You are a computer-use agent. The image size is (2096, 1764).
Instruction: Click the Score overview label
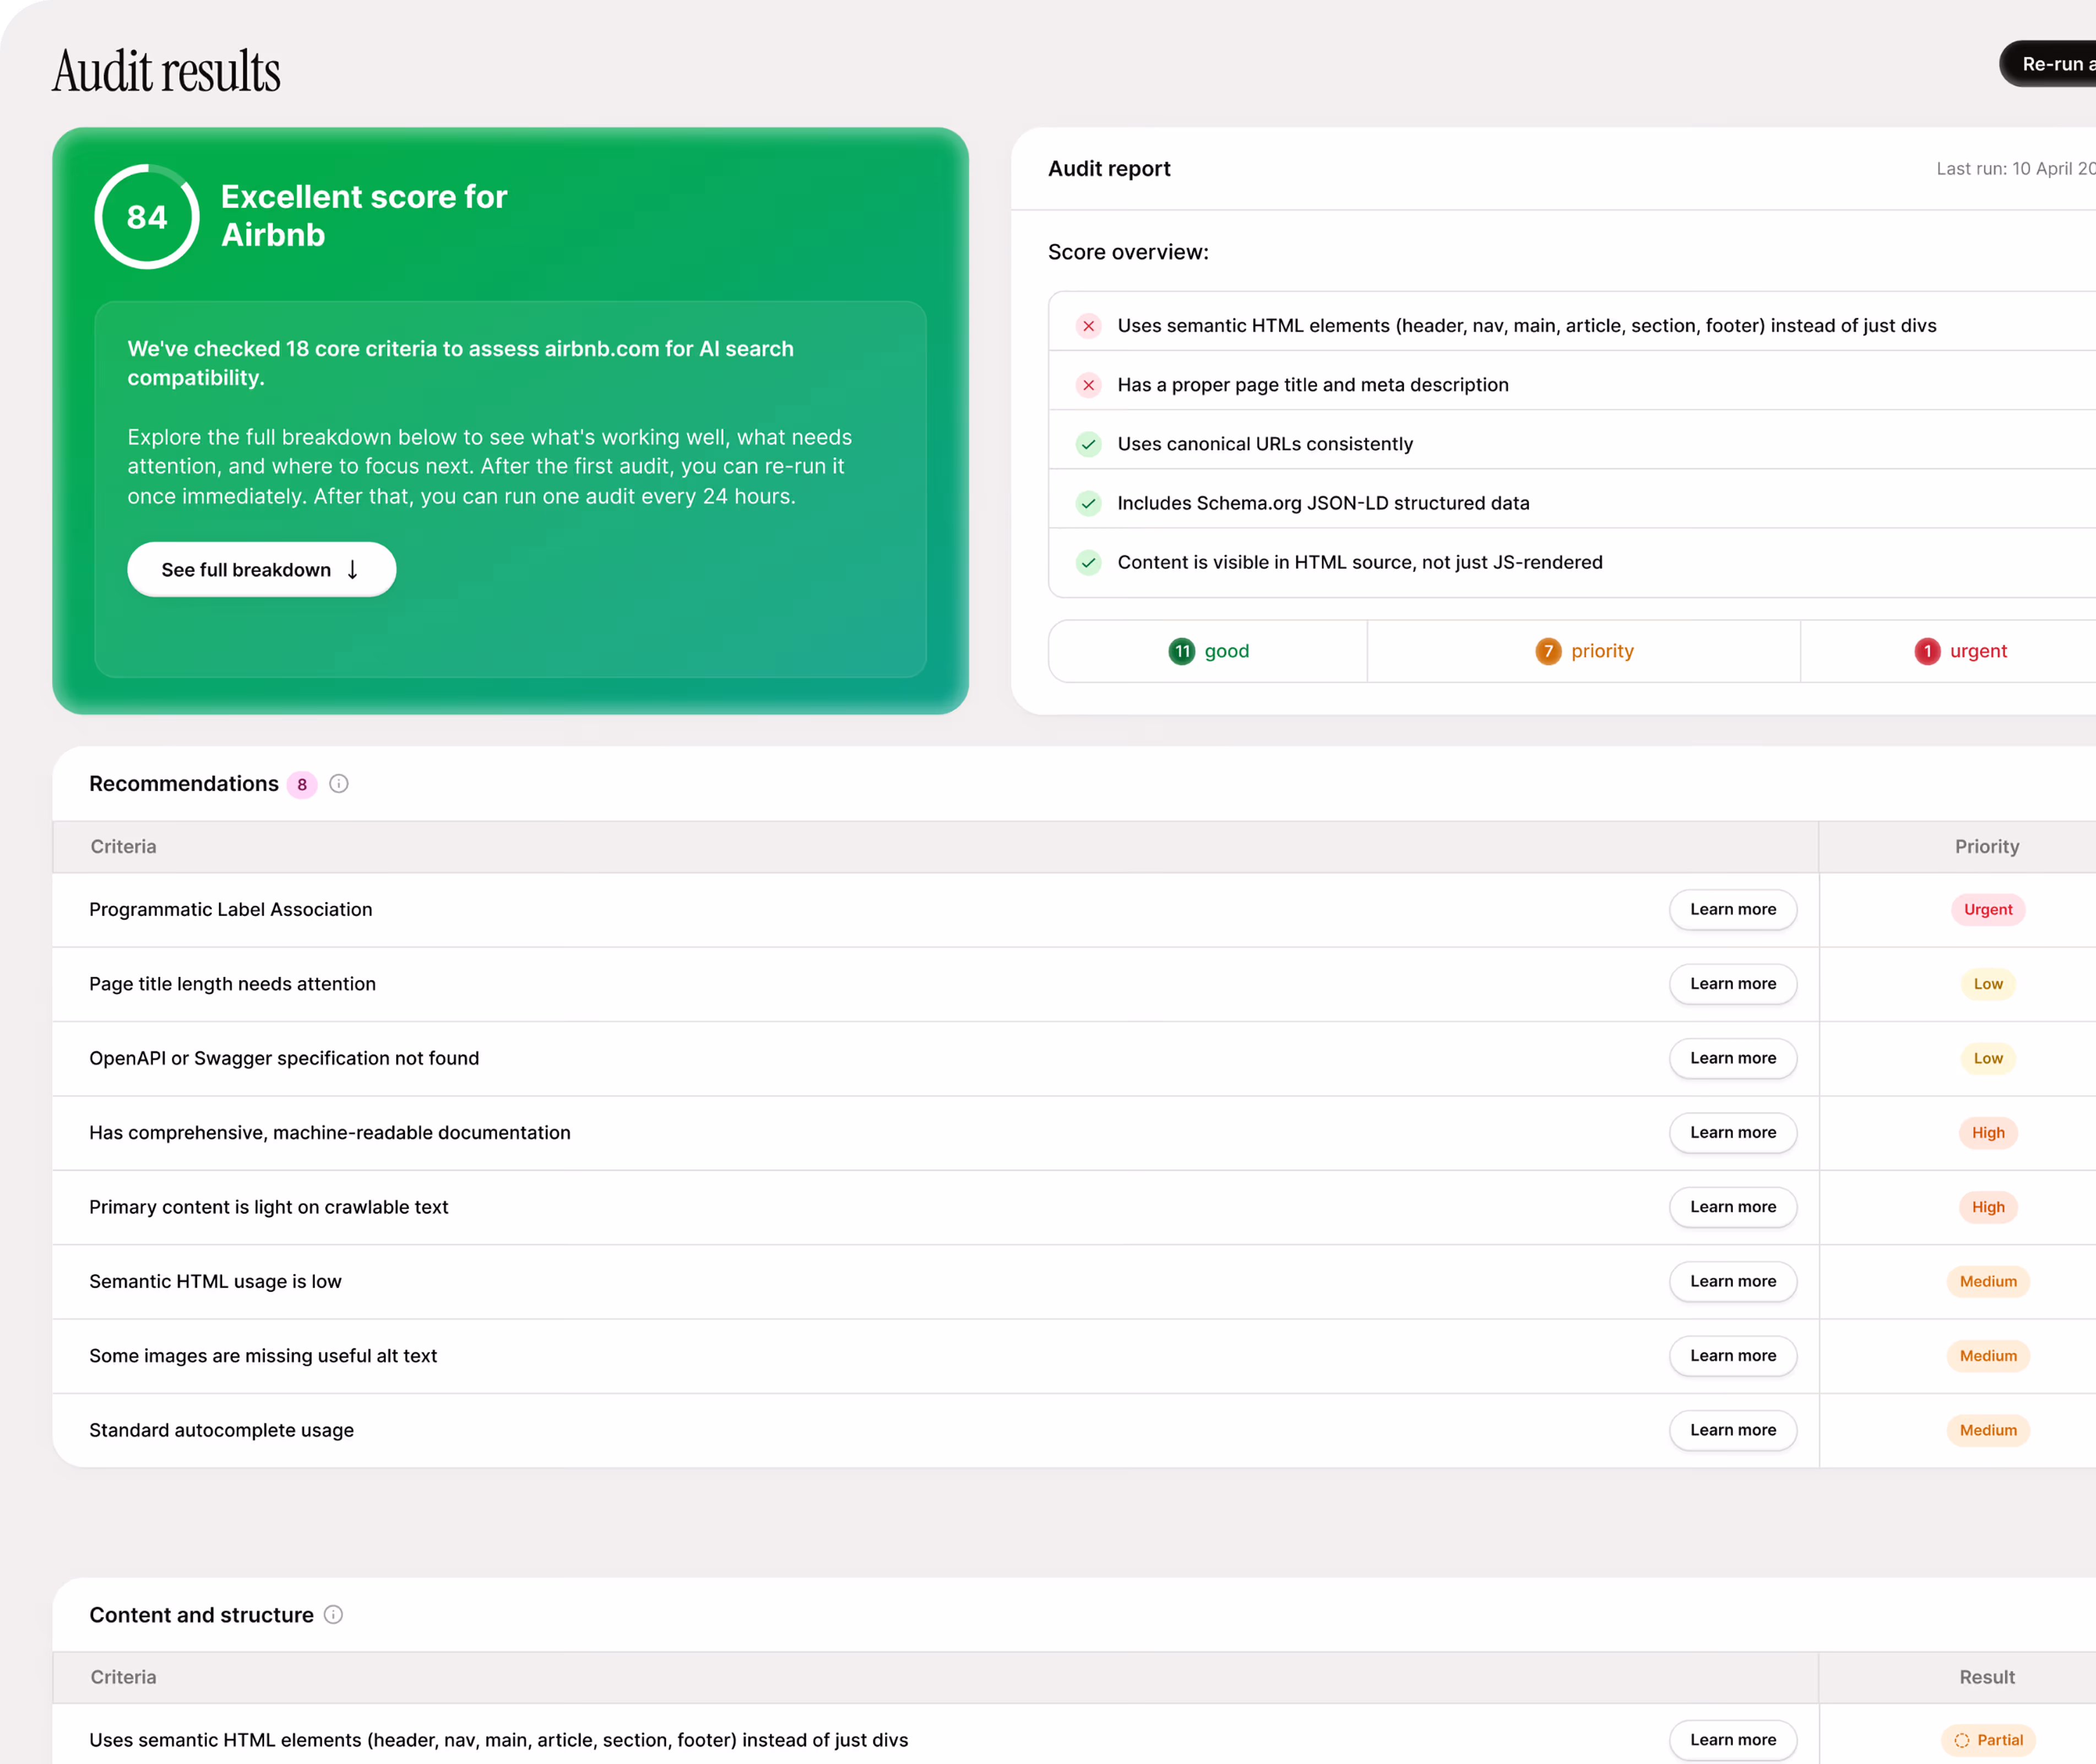(x=1128, y=252)
